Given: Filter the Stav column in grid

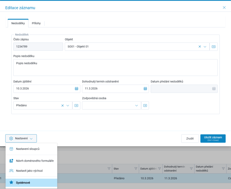Looking at the screenshot, I should point(136,169).
